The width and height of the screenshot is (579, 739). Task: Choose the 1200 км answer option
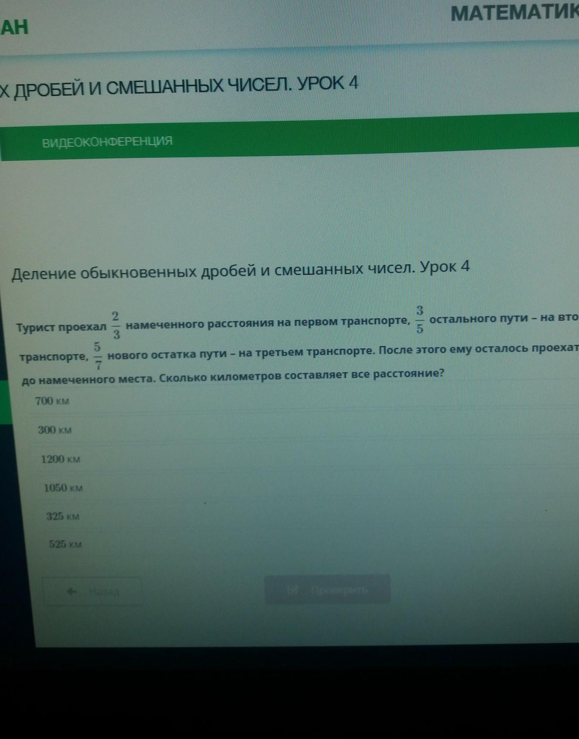pos(61,459)
